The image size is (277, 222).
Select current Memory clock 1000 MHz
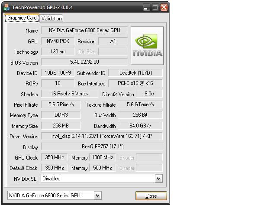tap(103, 157)
